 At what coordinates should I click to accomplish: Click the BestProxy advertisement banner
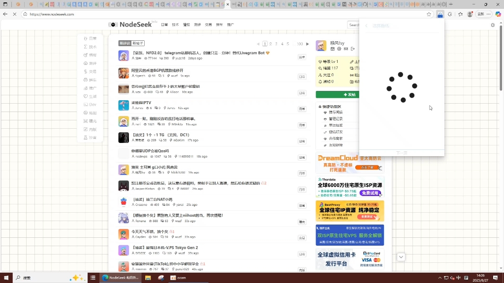(x=350, y=211)
